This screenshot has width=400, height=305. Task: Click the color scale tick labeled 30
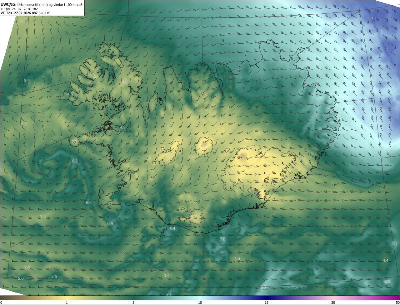pos(333,303)
